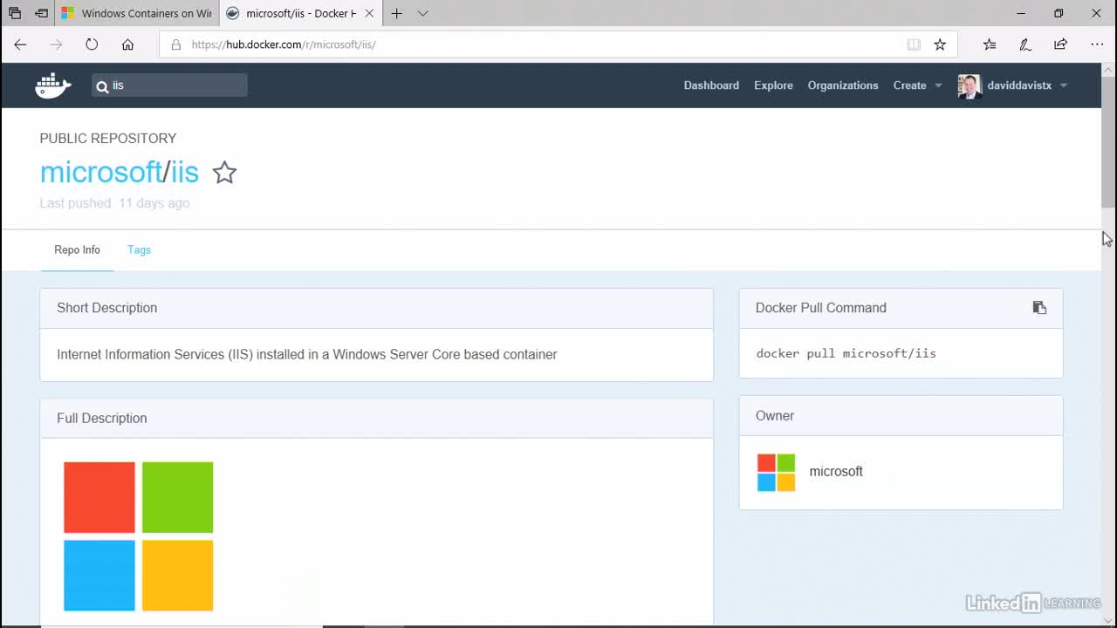Set these tabs aside

click(41, 13)
